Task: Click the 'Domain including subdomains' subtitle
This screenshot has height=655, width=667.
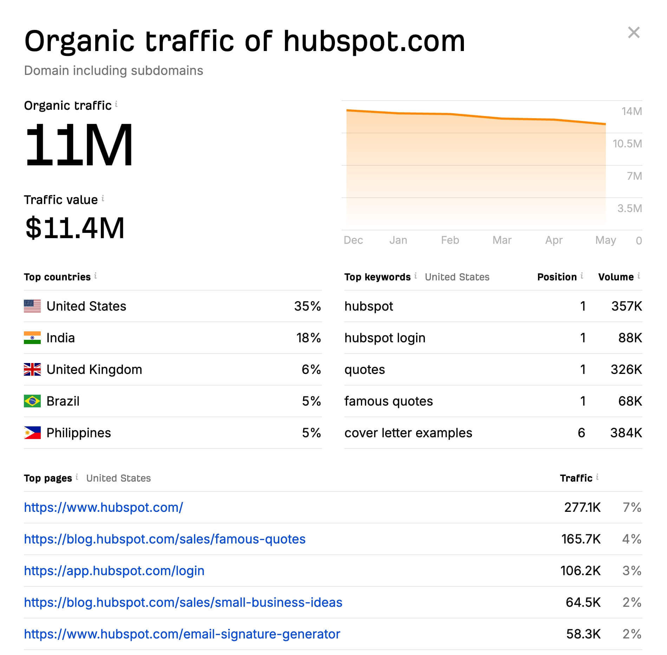Action: pos(114,70)
